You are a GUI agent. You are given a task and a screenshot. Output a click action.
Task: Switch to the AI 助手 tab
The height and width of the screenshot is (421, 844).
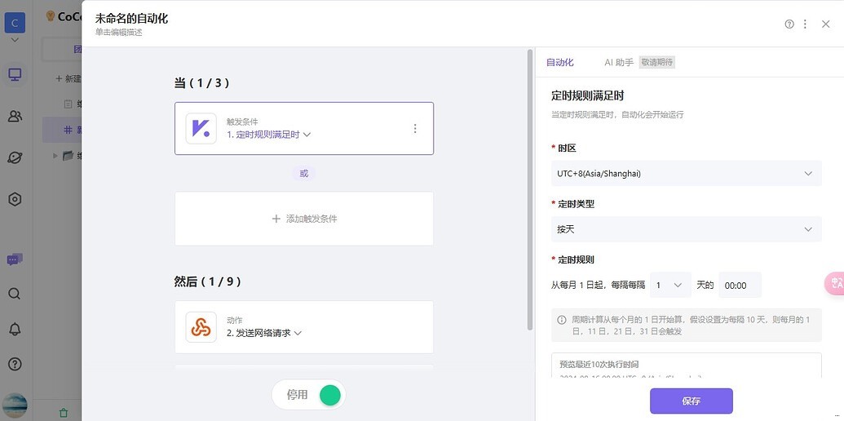pos(618,62)
